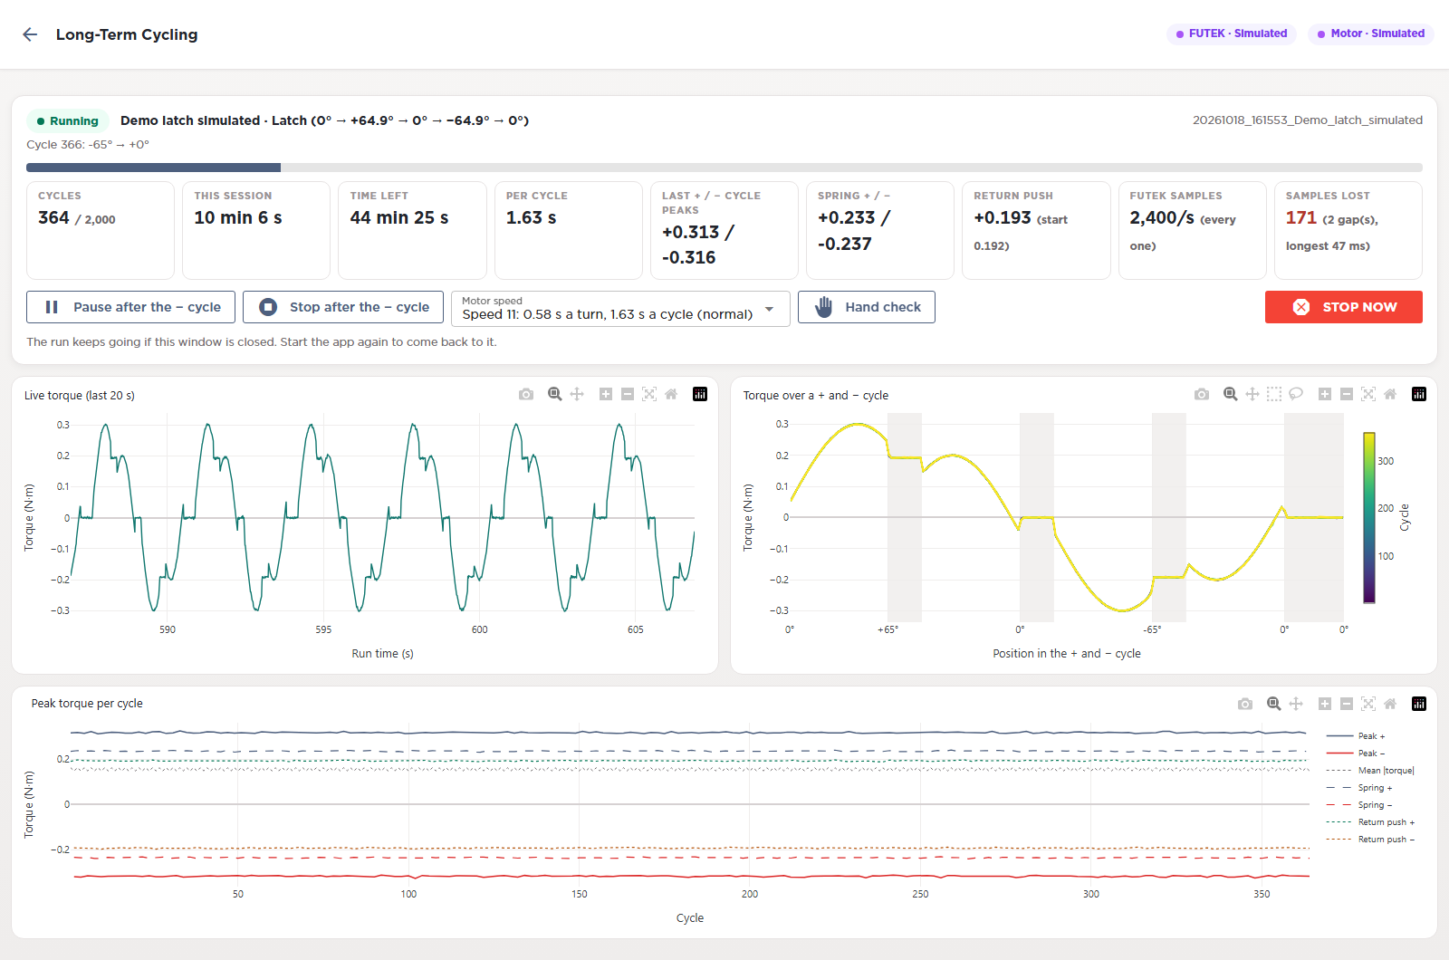Open the Motor speed dropdown
The width and height of the screenshot is (1449, 960).
(620, 308)
